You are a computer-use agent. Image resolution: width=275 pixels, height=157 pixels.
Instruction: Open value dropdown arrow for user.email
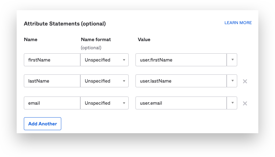[x=232, y=103]
